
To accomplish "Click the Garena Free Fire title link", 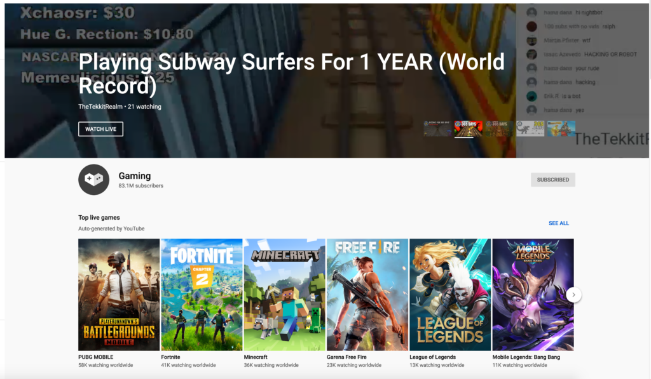I will click(346, 357).
